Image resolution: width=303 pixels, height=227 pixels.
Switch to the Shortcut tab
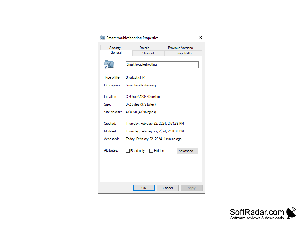[x=148, y=53]
